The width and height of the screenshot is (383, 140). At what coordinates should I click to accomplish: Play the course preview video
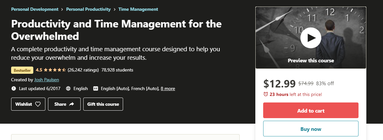point(311,38)
